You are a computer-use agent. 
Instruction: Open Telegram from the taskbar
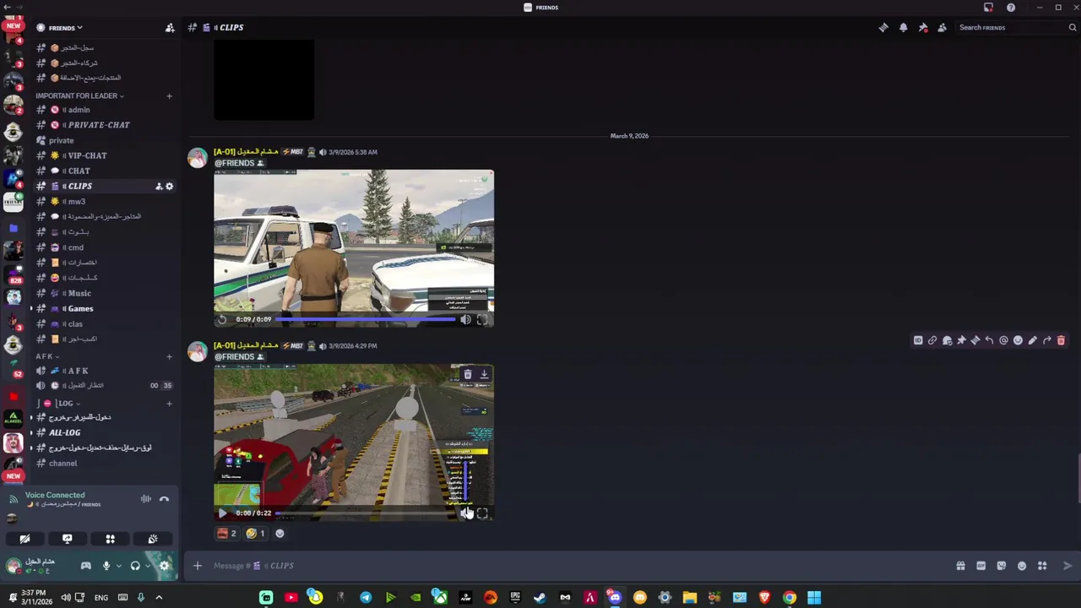point(366,598)
